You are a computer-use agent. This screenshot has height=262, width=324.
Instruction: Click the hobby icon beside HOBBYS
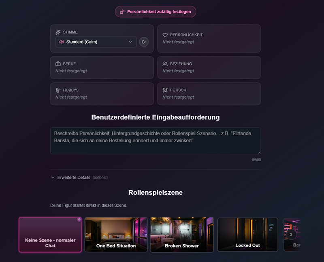point(58,90)
